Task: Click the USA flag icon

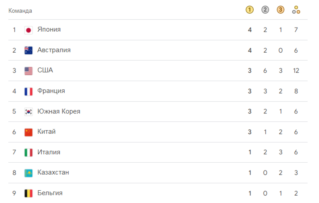Action: pyautogui.click(x=28, y=71)
